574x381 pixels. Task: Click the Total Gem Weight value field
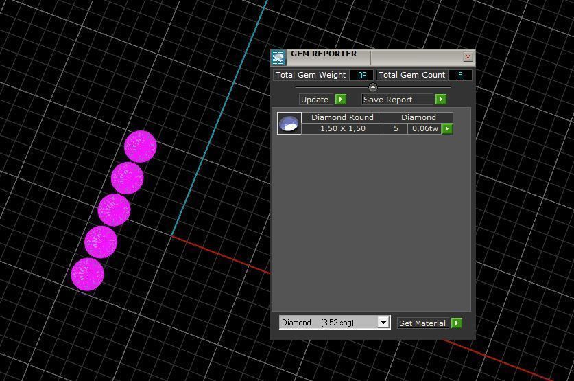[x=361, y=75]
